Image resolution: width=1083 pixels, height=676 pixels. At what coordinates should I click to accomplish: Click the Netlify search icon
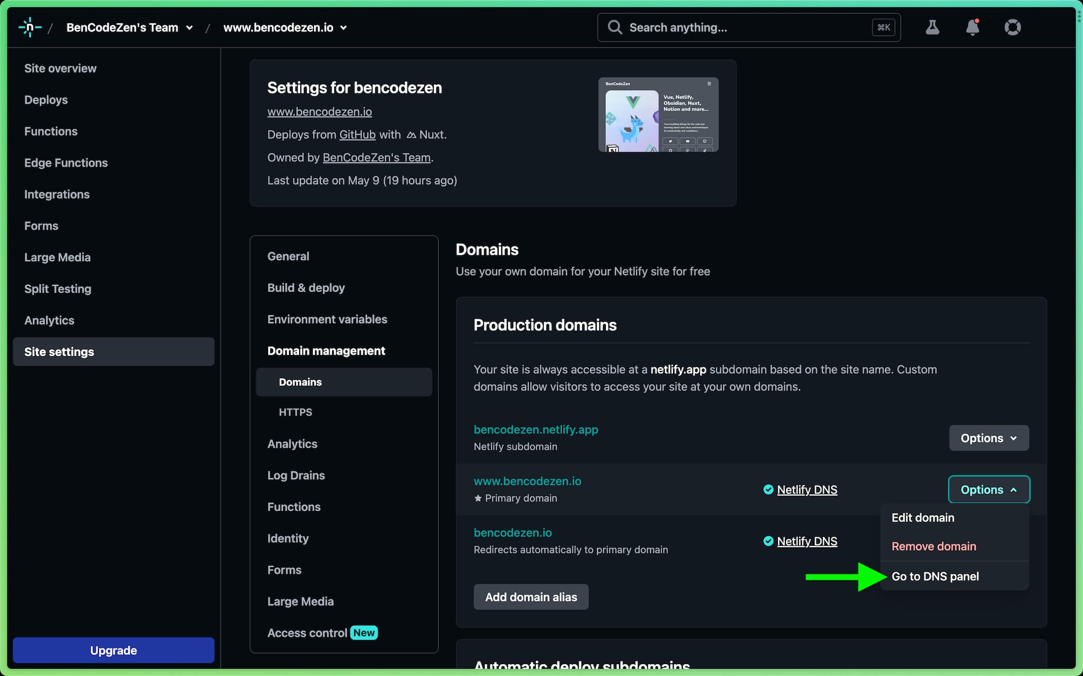click(x=617, y=27)
